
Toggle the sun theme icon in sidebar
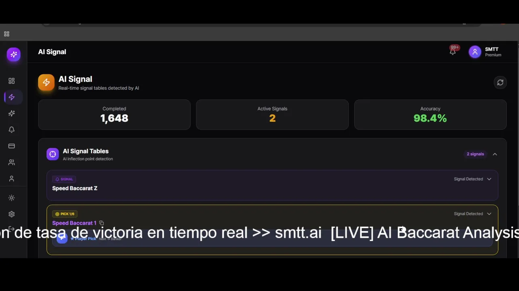point(11,198)
